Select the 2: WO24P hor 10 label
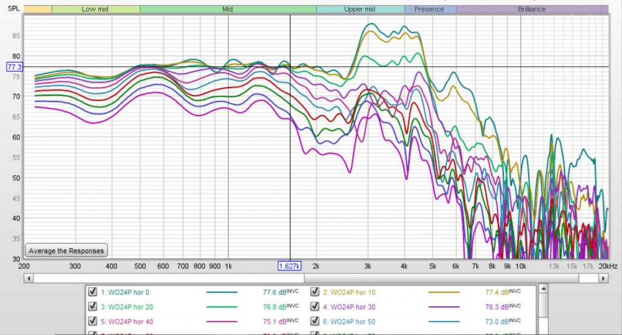 tap(349, 292)
